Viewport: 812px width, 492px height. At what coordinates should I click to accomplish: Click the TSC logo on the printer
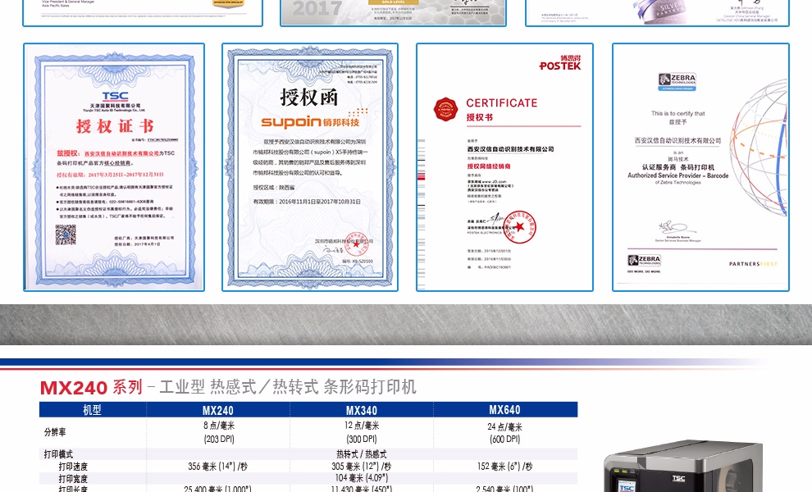pyautogui.click(x=678, y=479)
